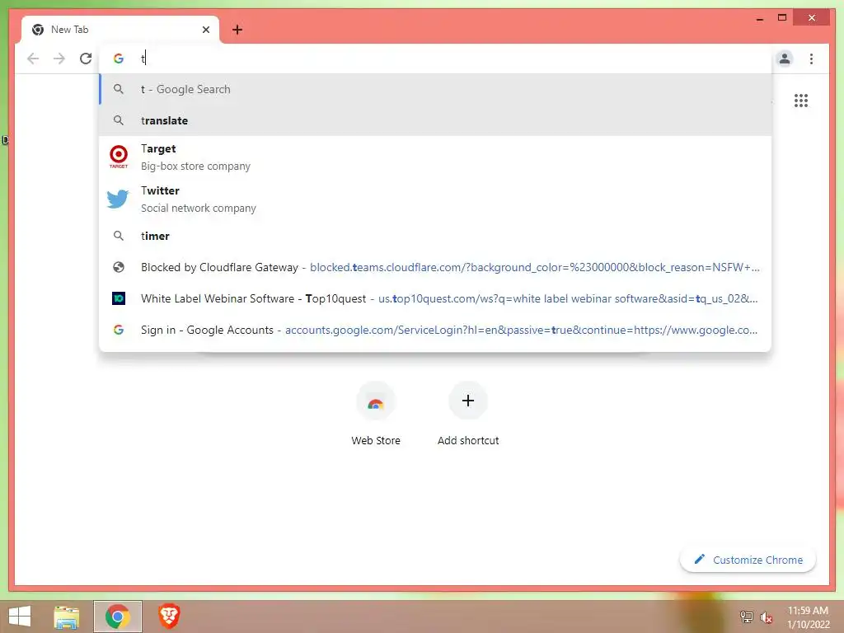Pick the Target big-box store suggestion
844x633 pixels.
coord(435,157)
